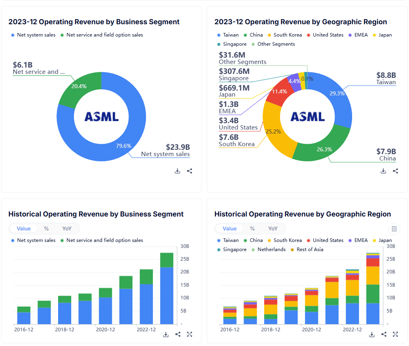Toggle China in historical region legend

[253, 240]
